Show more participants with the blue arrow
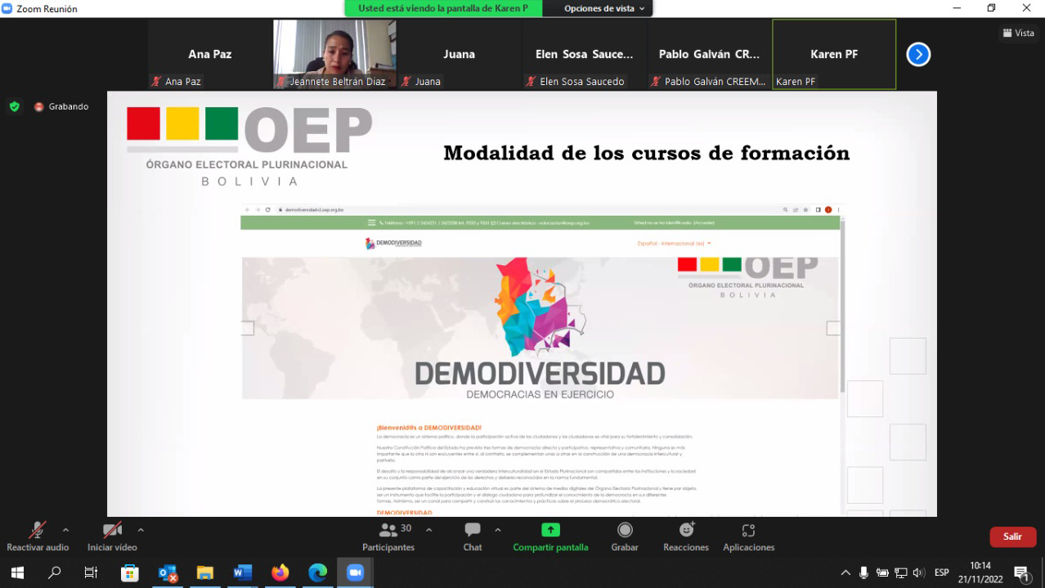Screen dimensions: 1045x588 tap(918, 55)
